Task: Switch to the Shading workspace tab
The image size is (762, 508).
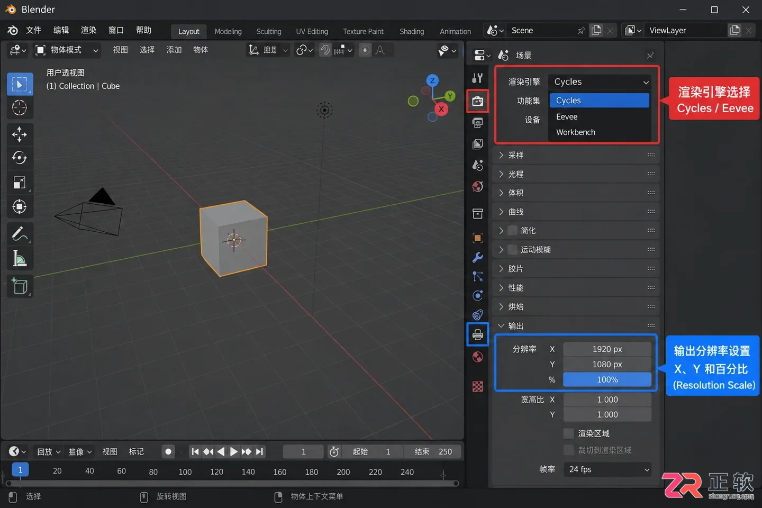Action: point(412,31)
